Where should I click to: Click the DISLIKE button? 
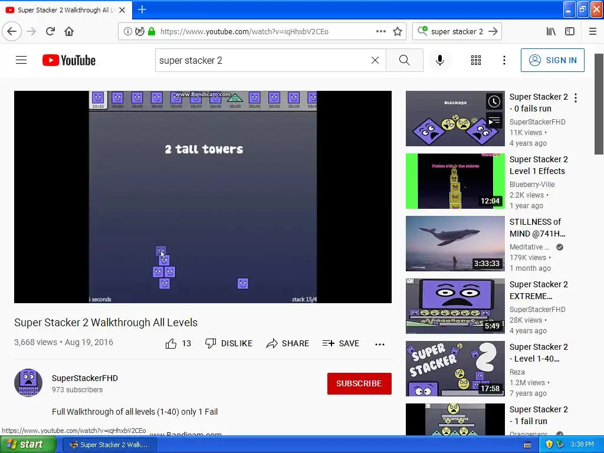tap(229, 343)
